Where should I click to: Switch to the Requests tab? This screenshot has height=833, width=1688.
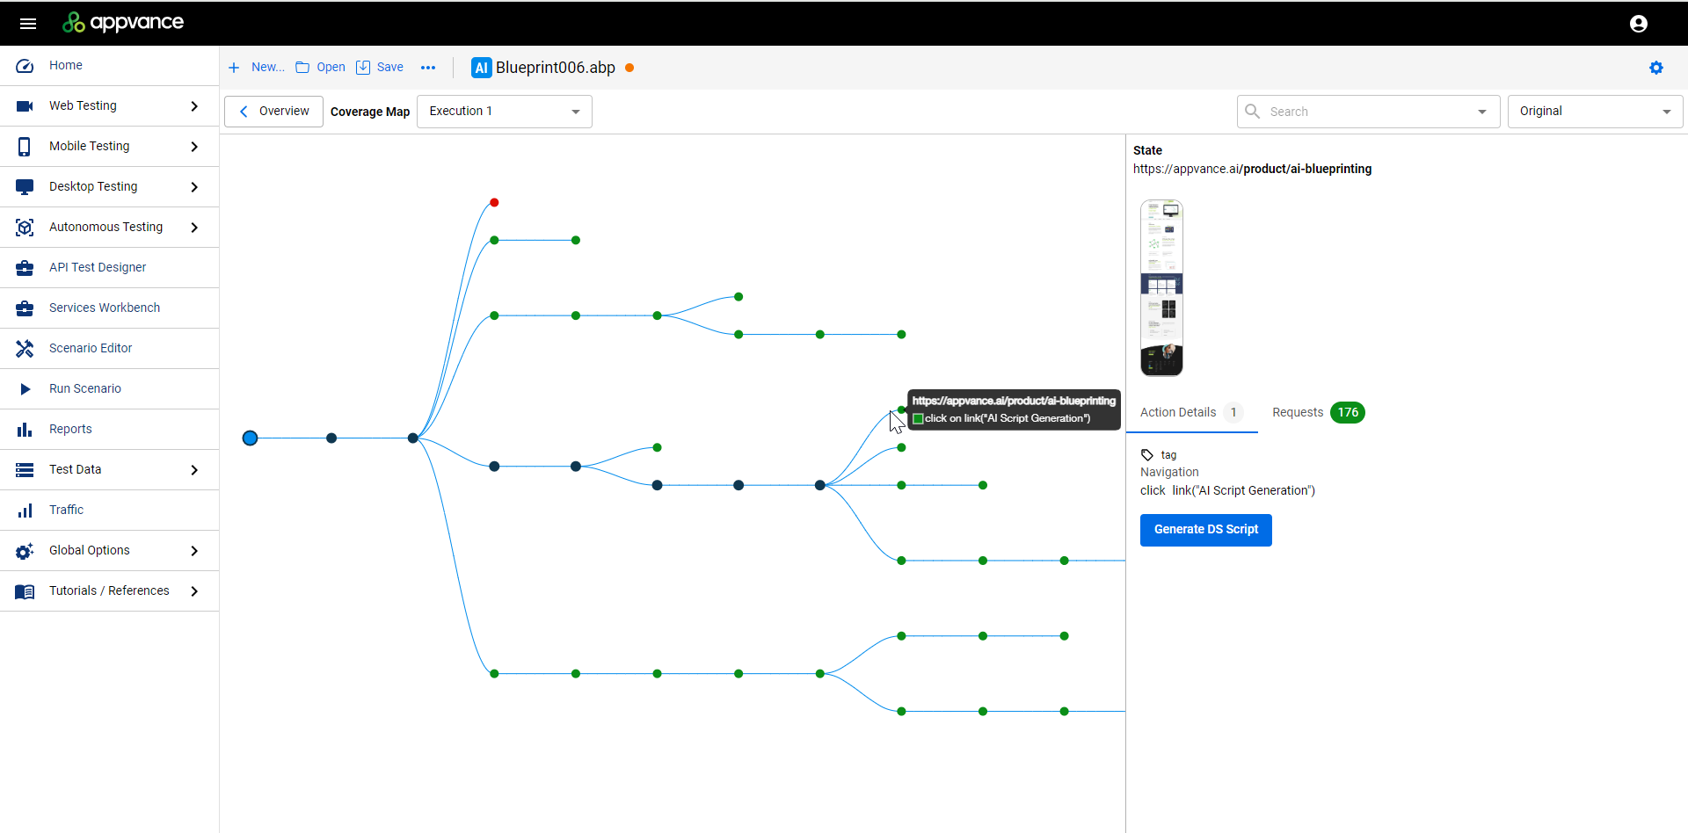click(x=1318, y=413)
